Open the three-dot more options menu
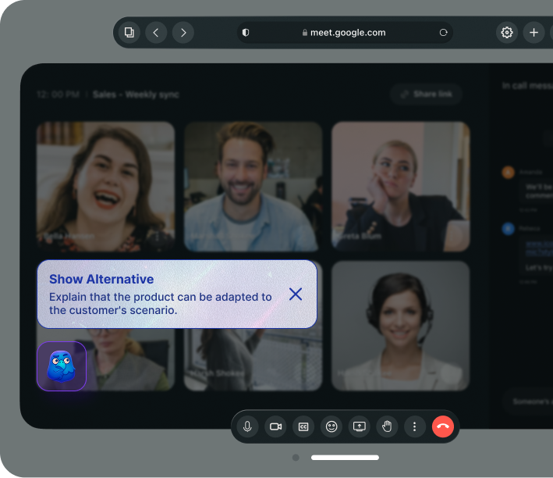This screenshot has height=478, width=553. click(x=415, y=426)
